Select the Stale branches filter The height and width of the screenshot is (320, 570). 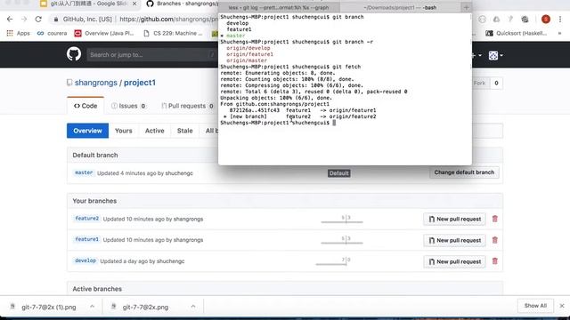point(184,131)
